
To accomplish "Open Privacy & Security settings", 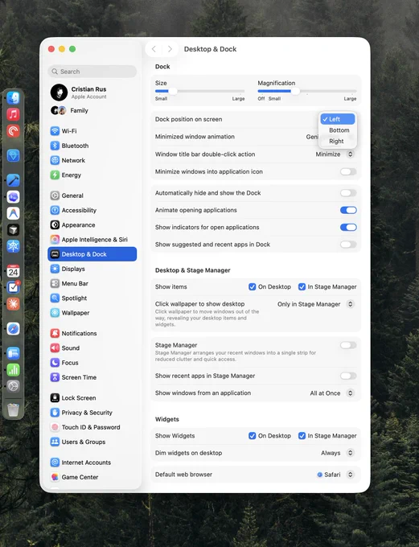I will pos(92,413).
